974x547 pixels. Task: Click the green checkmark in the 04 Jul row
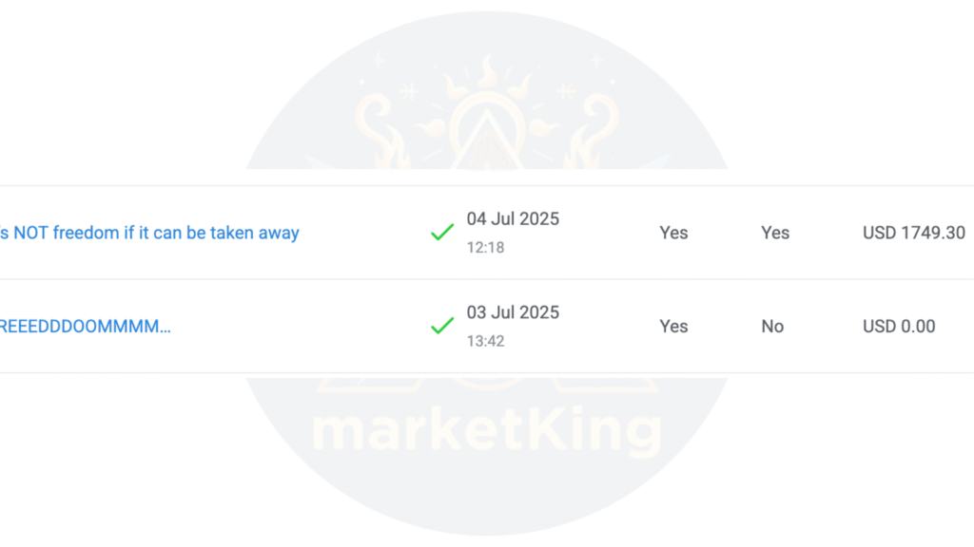[442, 233]
